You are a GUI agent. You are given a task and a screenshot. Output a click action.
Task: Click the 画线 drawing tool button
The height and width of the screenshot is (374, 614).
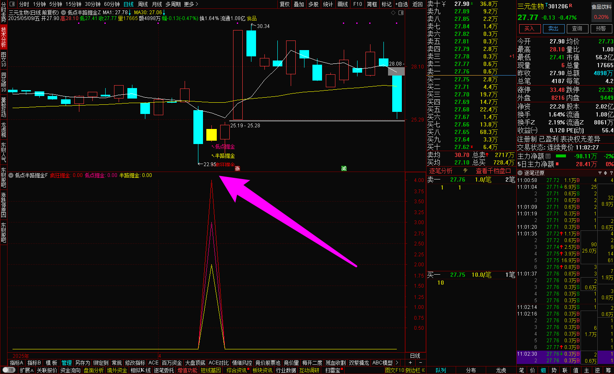[x=343, y=4]
